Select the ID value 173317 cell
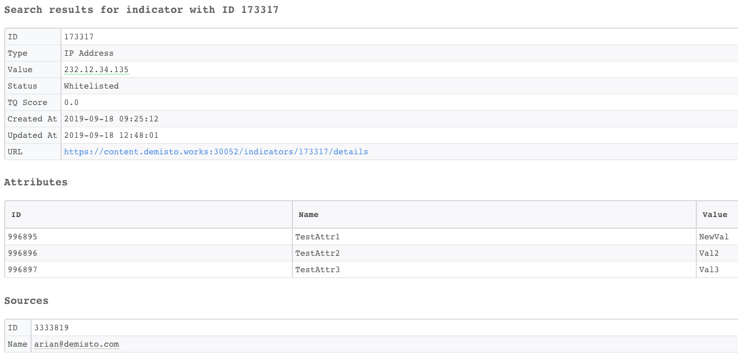This screenshot has width=738, height=359. coord(399,37)
